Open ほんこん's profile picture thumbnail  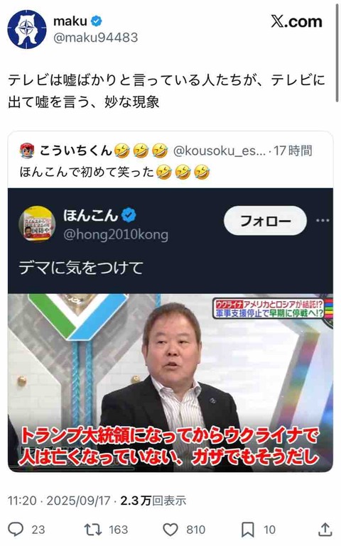click(37, 224)
